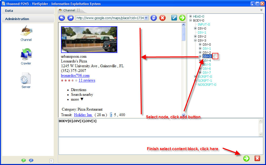This screenshot has height=165, width=266.
Task: Click the Leonardo's Pizza name text
Action: tap(74, 61)
